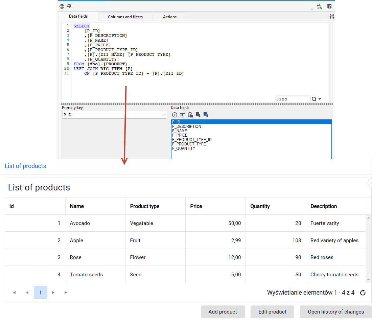Click the Add product button
The height and width of the screenshot is (322, 372).
[223, 312]
